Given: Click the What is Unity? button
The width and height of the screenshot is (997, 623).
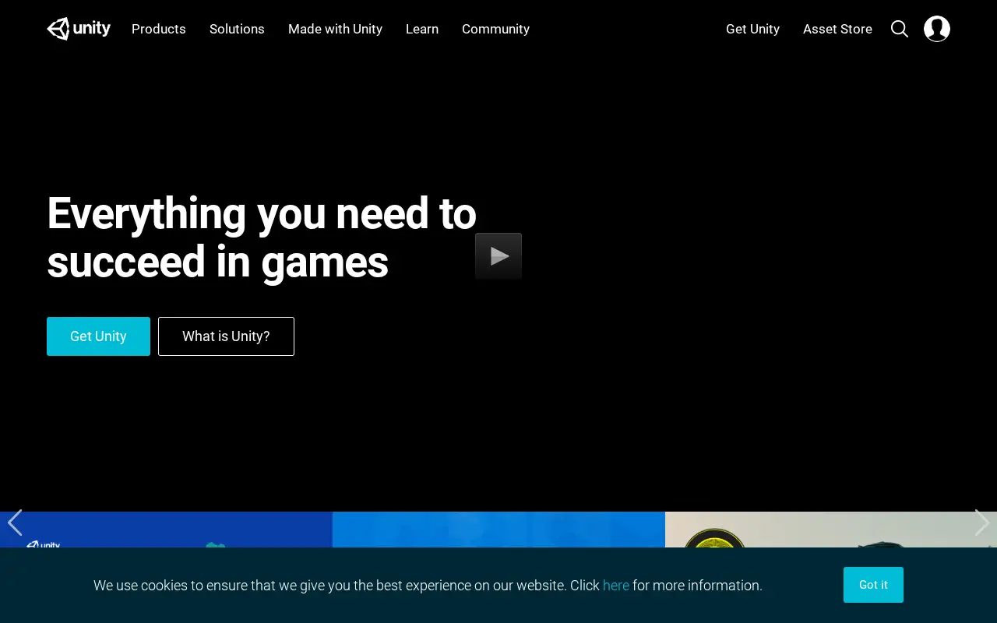Looking at the screenshot, I should 226,336.
